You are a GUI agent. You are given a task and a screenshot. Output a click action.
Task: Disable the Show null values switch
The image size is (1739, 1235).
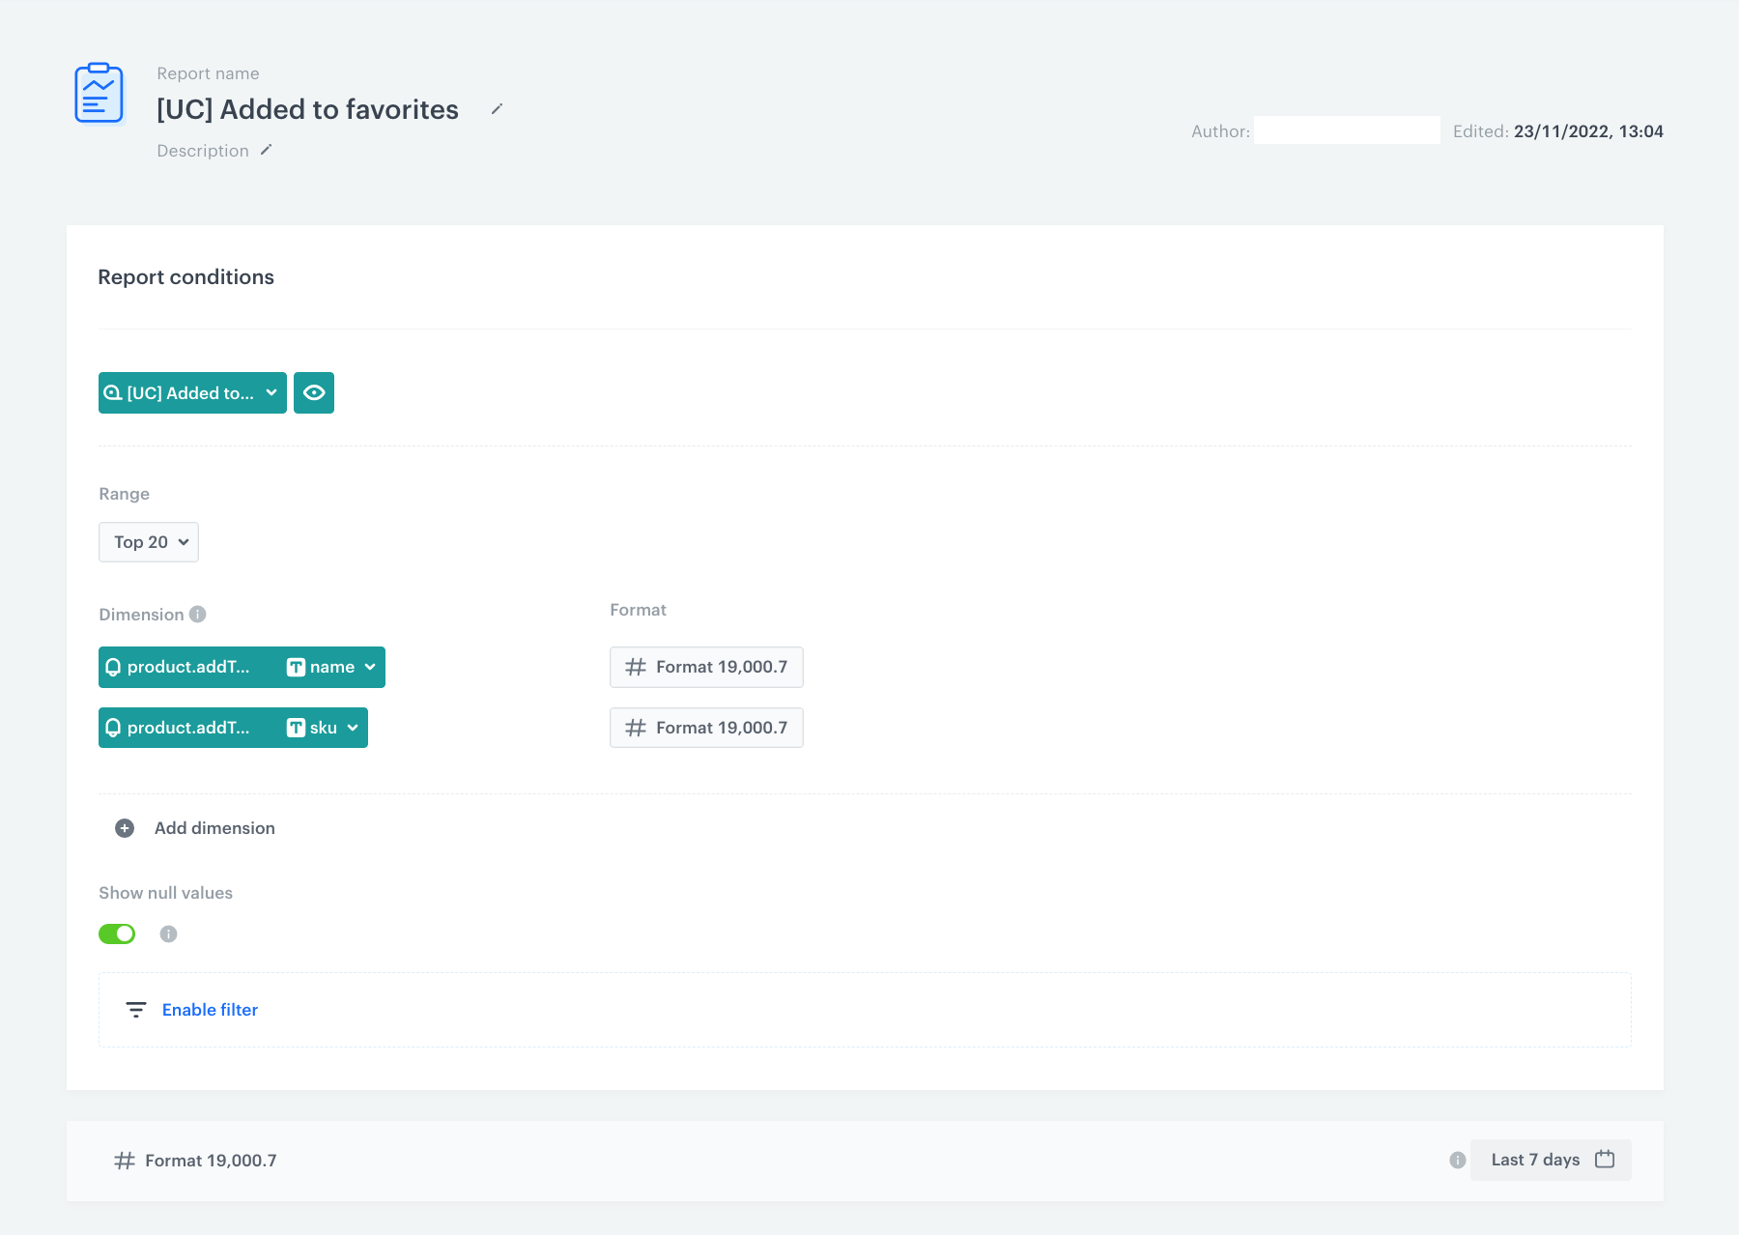[x=117, y=933]
